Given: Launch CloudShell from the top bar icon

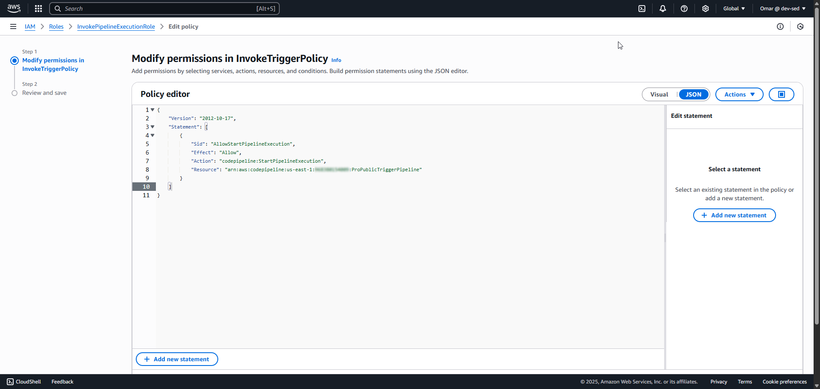Looking at the screenshot, I should click(x=642, y=9).
